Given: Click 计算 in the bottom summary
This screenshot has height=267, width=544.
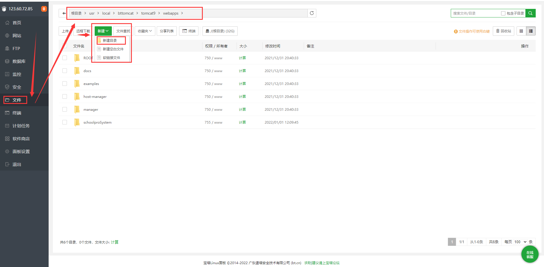Looking at the screenshot, I should 115,242.
